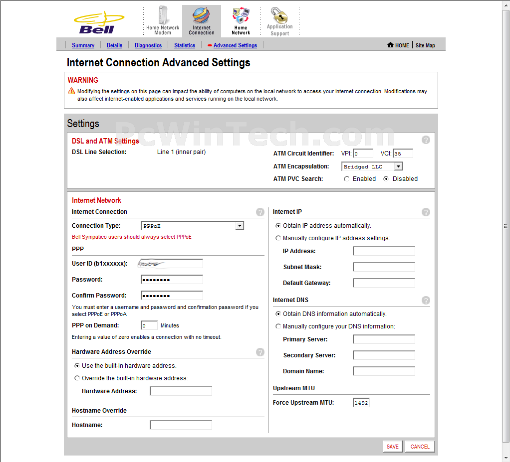Click 'Bell Sympatico users should always select PPPoE'
Viewport: 510px width, 462px height.
point(132,237)
